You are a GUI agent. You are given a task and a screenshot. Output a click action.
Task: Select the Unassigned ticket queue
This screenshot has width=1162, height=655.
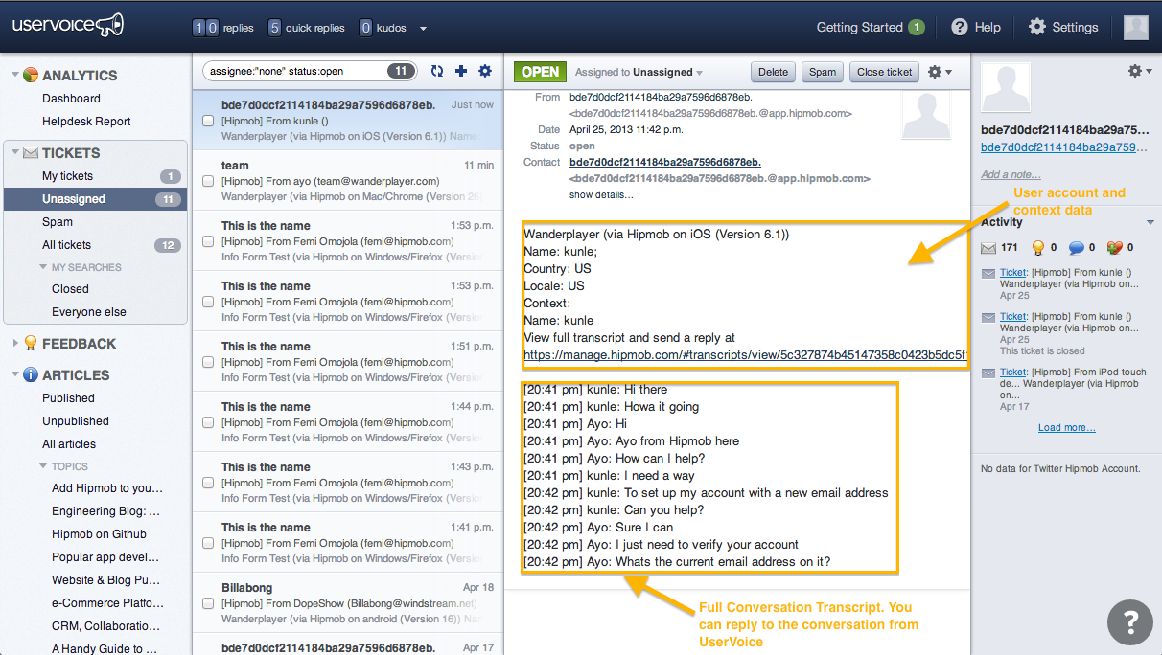point(95,199)
